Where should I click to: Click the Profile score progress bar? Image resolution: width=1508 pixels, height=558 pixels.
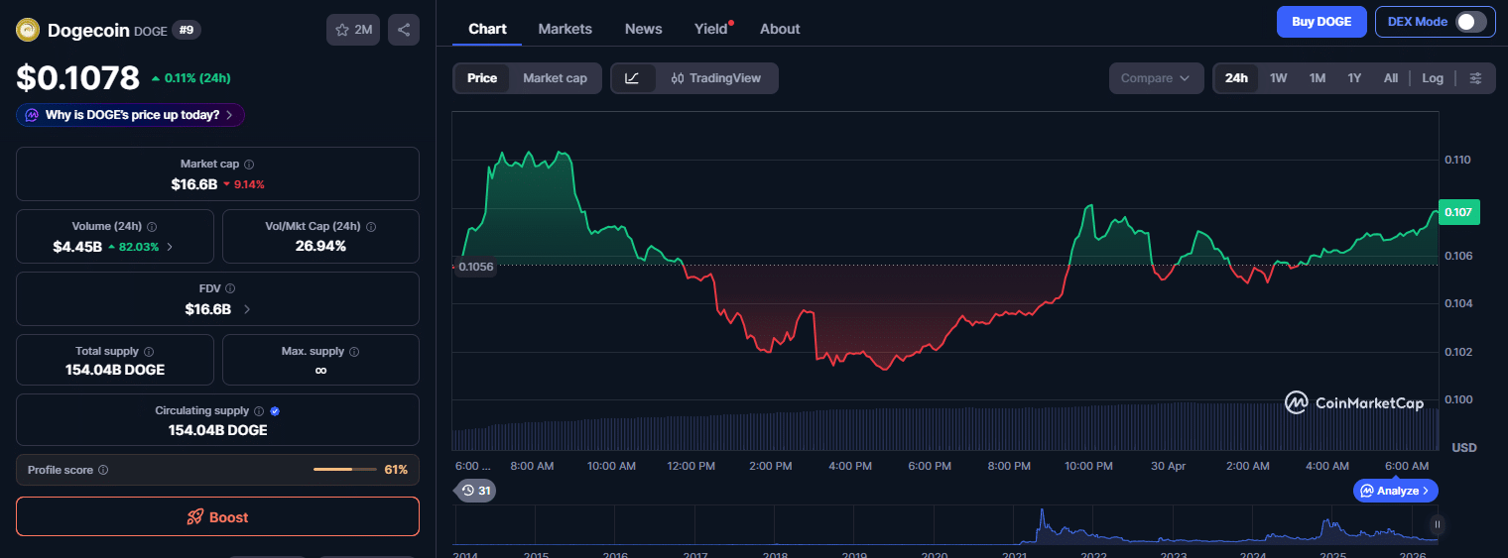(x=345, y=469)
